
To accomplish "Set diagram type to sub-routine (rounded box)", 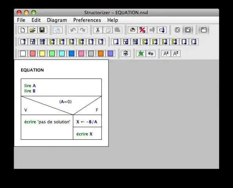I will 177,30.
